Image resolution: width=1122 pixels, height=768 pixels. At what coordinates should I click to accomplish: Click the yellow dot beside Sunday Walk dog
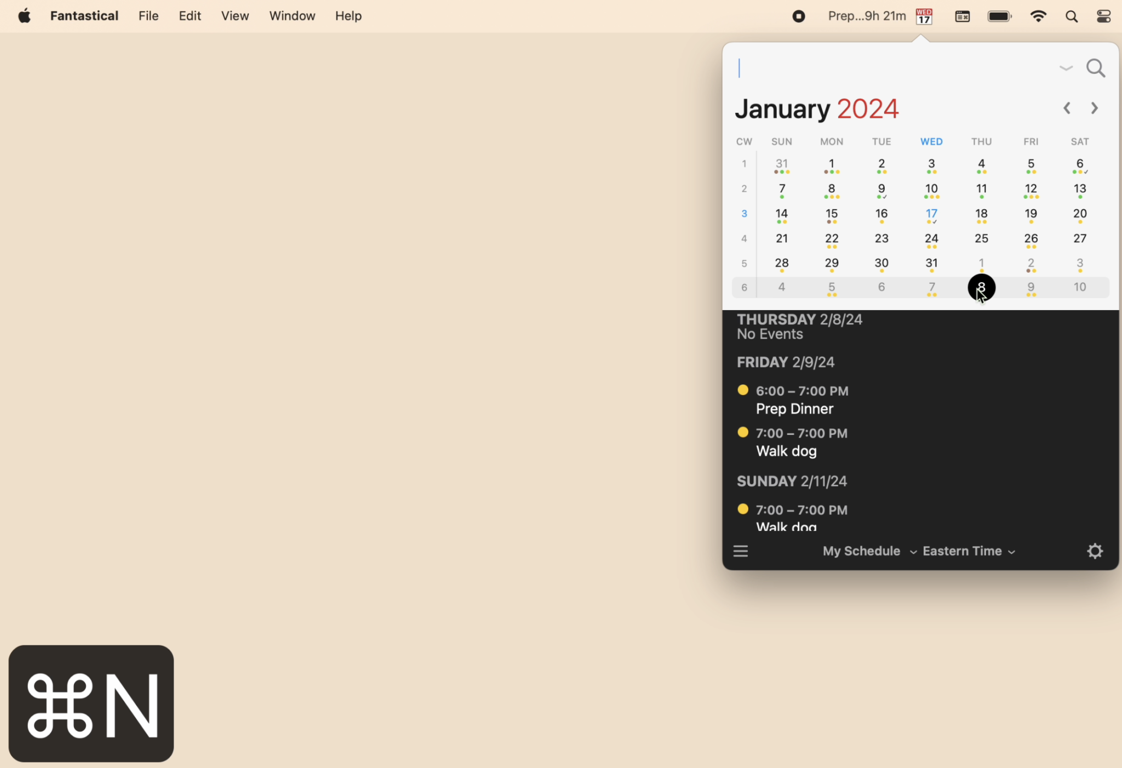click(x=743, y=509)
